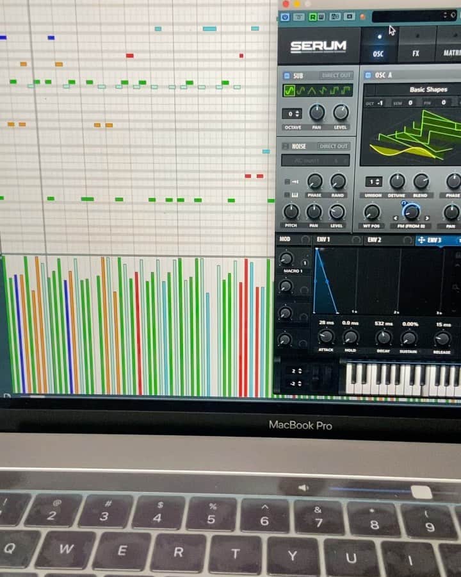Image resolution: width=461 pixels, height=577 pixels.
Task: Click the OSC A Blend knob
Action: 421,181
